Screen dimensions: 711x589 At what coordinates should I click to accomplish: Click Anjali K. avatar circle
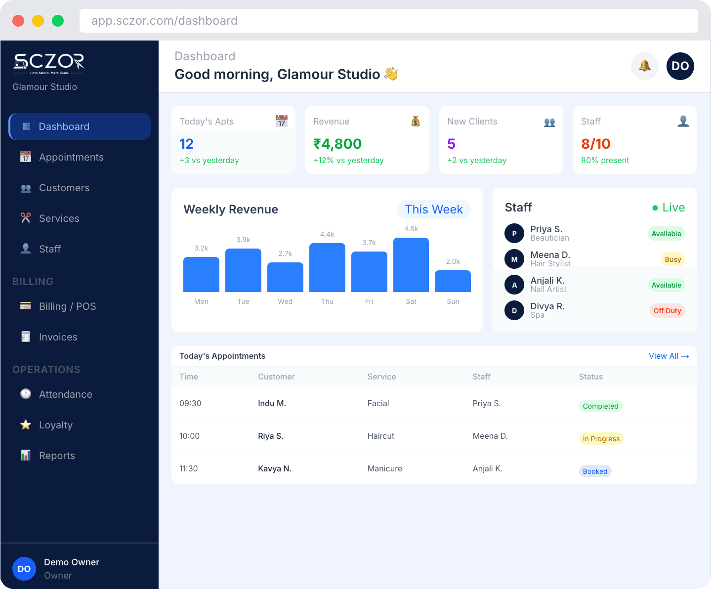pyautogui.click(x=514, y=285)
